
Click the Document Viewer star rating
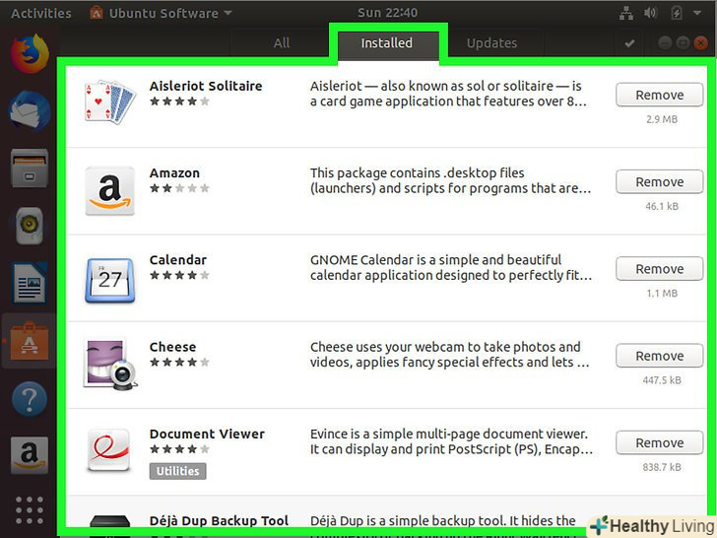click(179, 448)
